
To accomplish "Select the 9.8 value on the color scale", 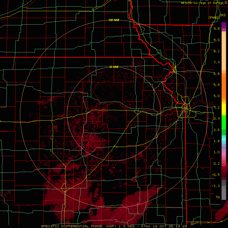I will (x=217, y=29).
